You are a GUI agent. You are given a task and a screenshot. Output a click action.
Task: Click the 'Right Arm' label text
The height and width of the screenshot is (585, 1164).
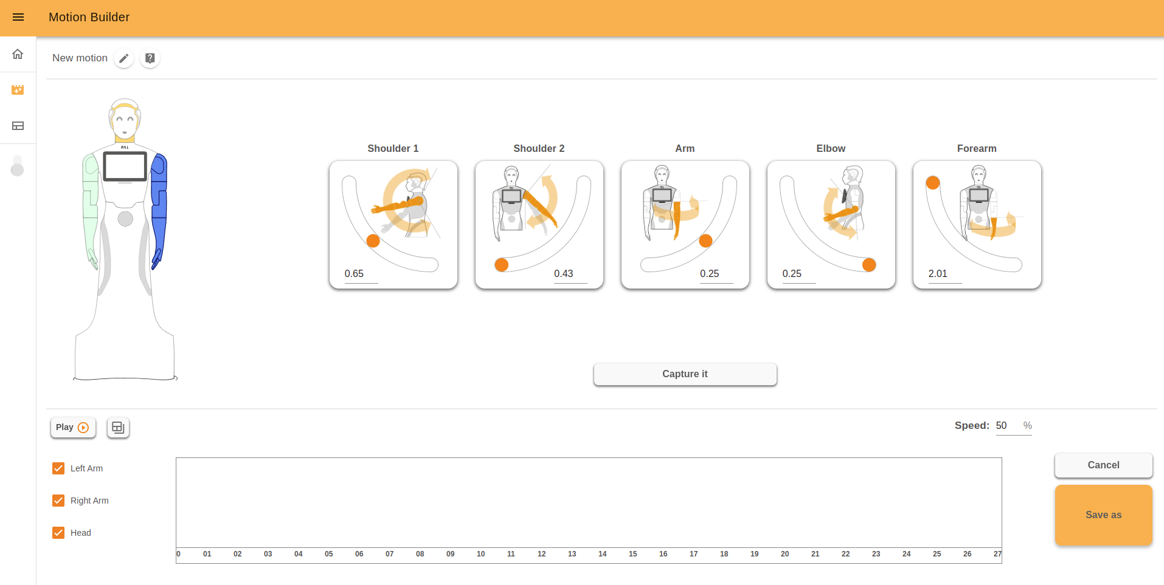click(89, 501)
